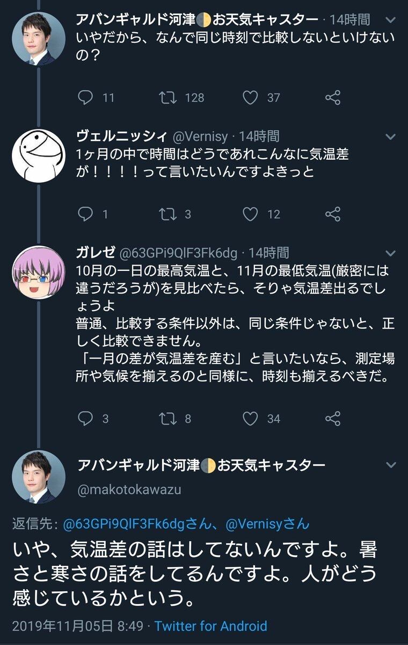Viewport: 408px width, 645px height.
Task: Reply to the top 河津 tweet
Action: pyautogui.click(x=86, y=97)
